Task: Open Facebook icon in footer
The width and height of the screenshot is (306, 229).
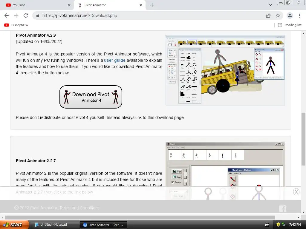Action: [283, 208]
